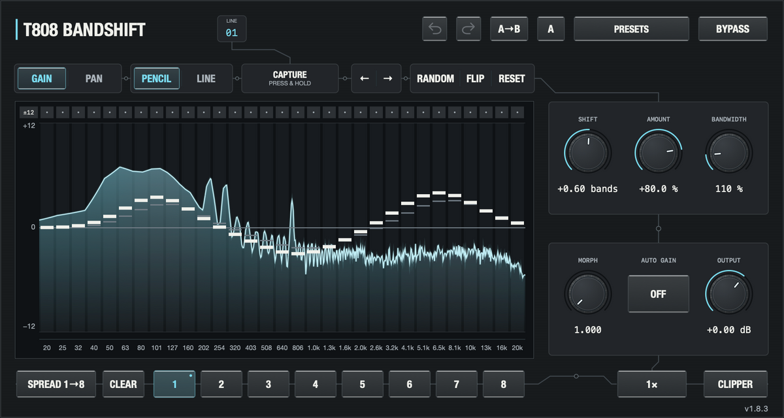The width and height of the screenshot is (784, 418).
Task: Select snapshot slot 4
Action: [316, 384]
